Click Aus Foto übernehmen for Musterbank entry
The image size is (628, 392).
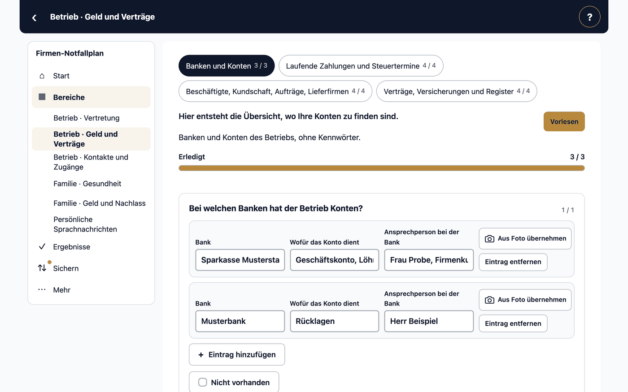coord(525,300)
